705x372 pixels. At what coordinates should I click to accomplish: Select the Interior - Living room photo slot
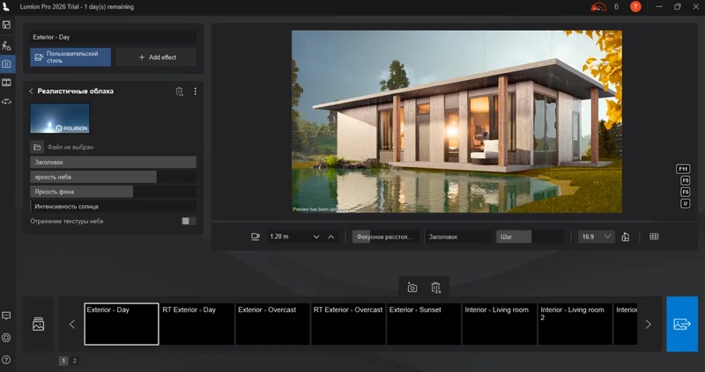tap(499, 324)
